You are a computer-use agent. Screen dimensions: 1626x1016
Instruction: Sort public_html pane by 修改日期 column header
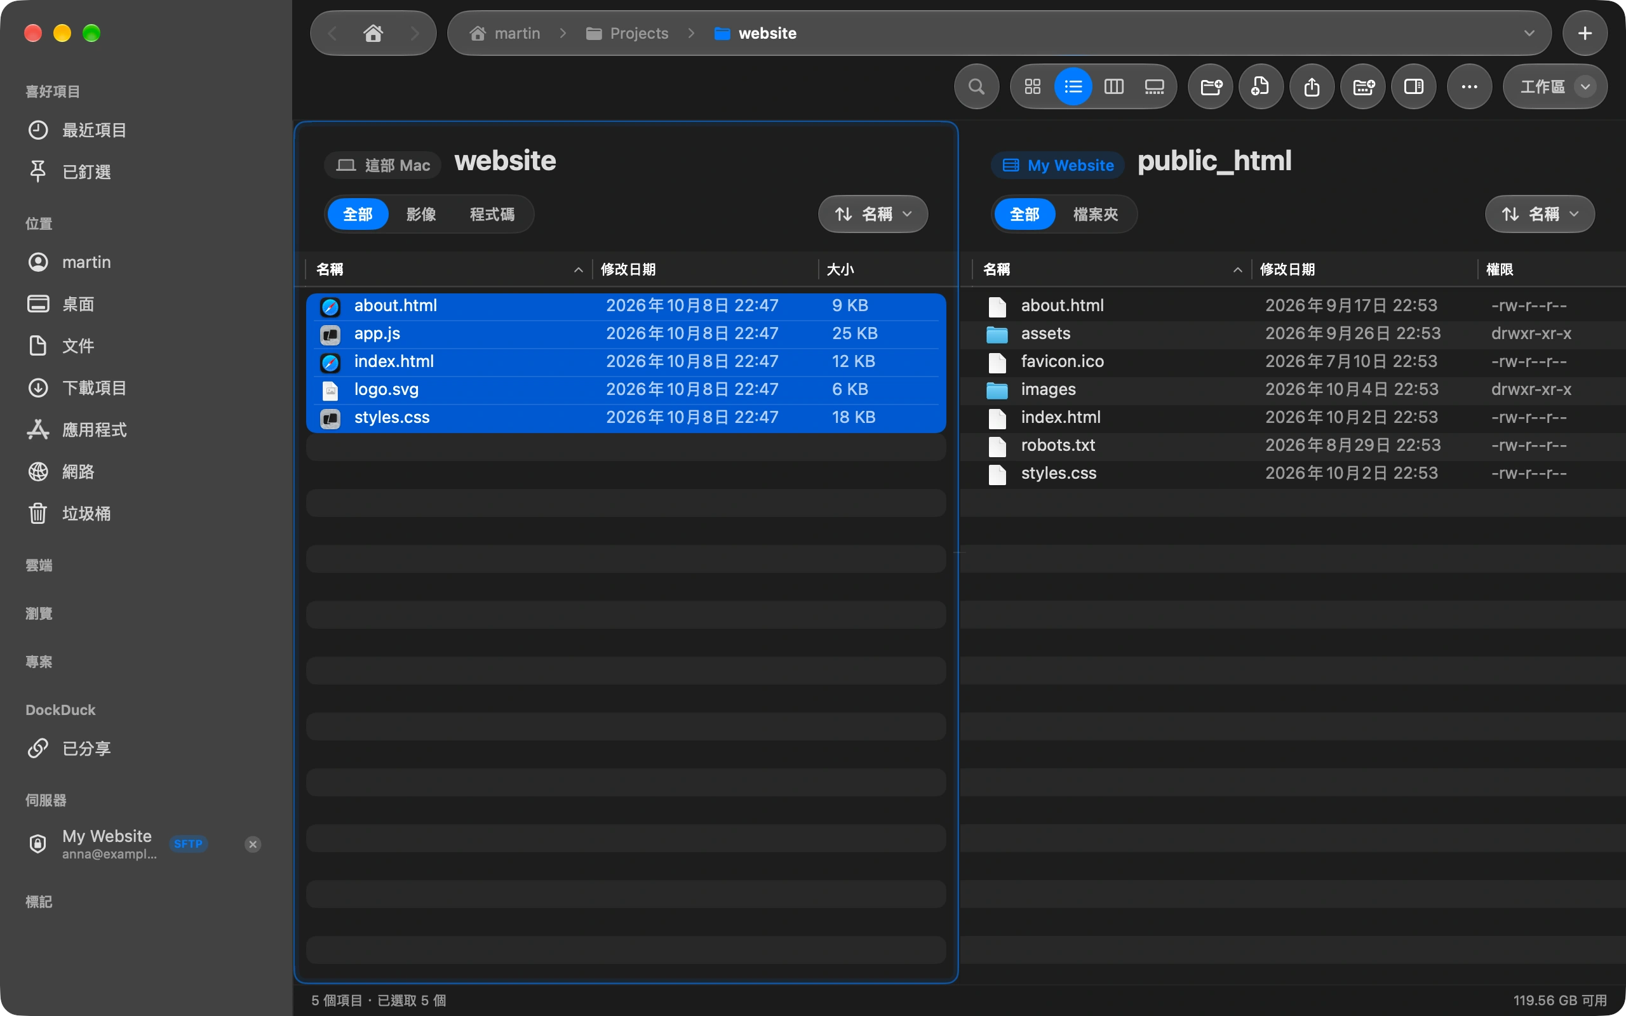click(x=1364, y=269)
